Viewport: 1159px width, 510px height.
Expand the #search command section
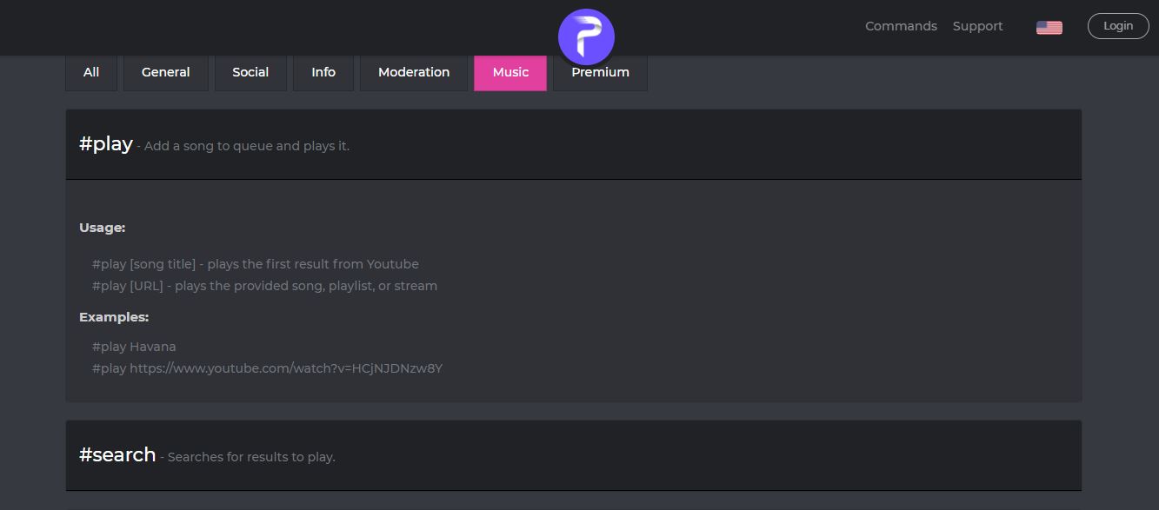tap(573, 455)
